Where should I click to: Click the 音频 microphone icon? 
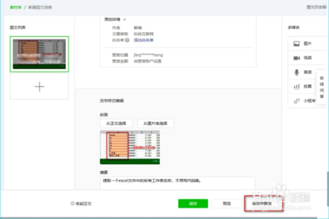click(x=296, y=72)
